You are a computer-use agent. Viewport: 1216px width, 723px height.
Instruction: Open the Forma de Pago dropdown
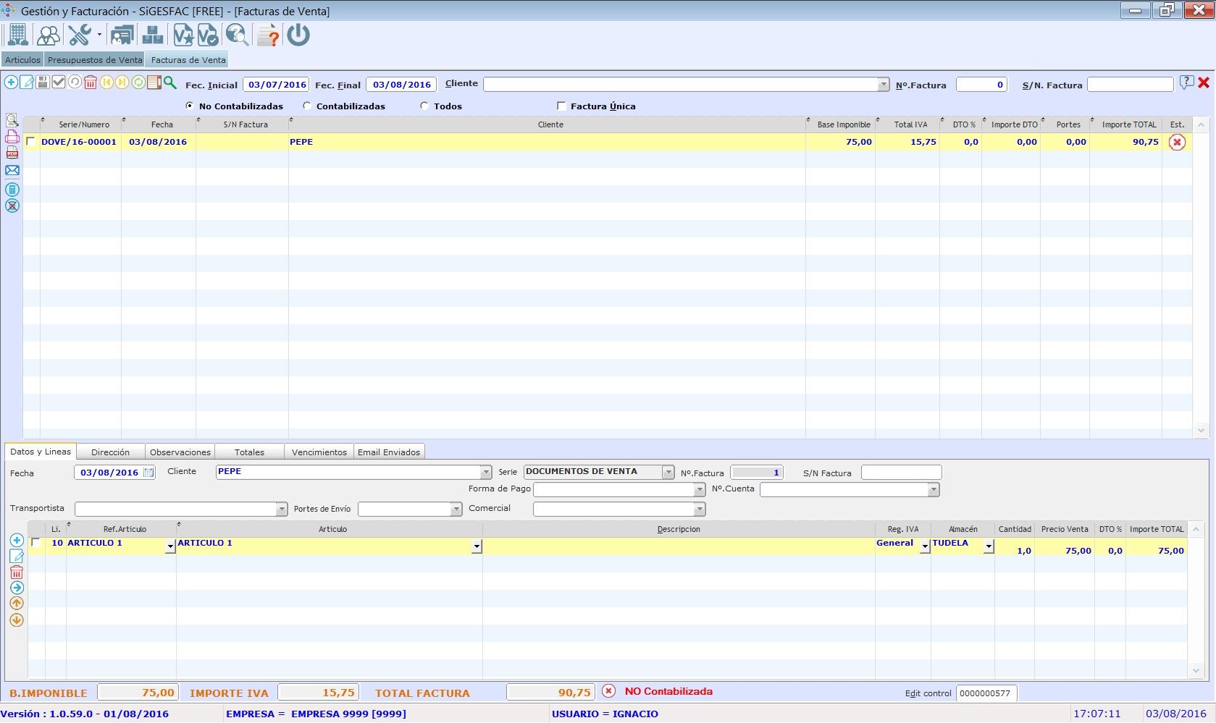[x=699, y=490]
